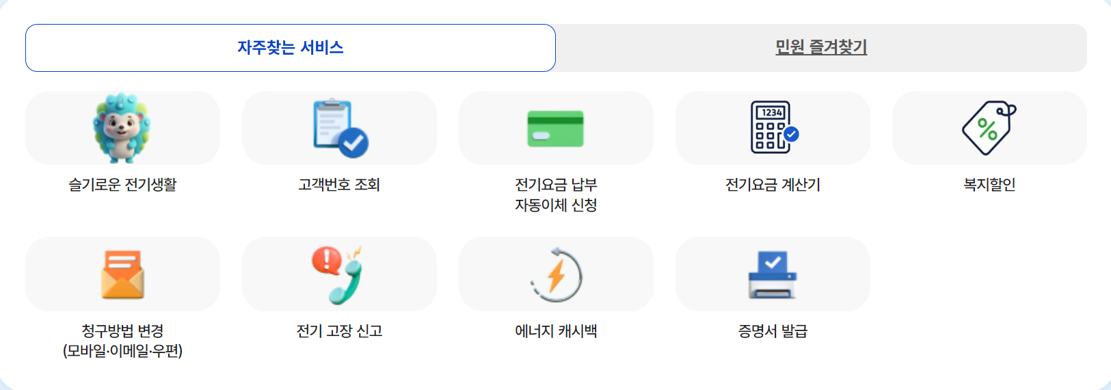Choose the 증명서 발급 text label

(x=773, y=331)
